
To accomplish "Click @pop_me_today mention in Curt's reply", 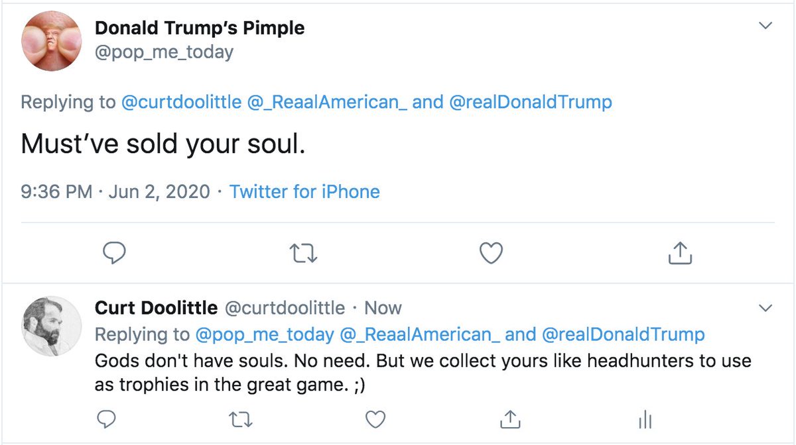I will tap(263, 334).
